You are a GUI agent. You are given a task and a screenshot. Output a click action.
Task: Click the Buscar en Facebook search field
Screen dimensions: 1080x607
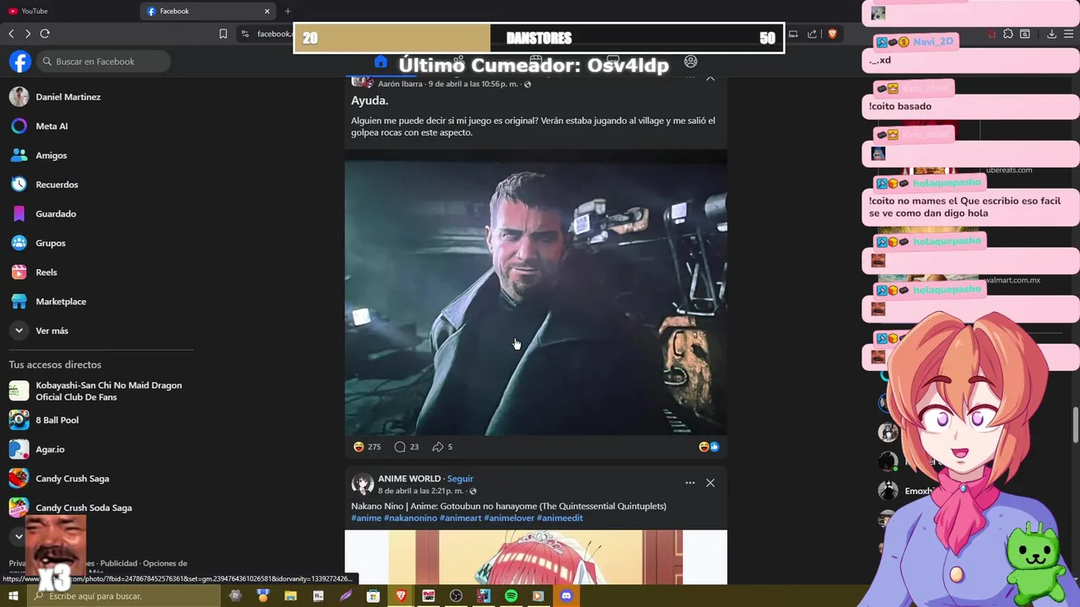[103, 62]
